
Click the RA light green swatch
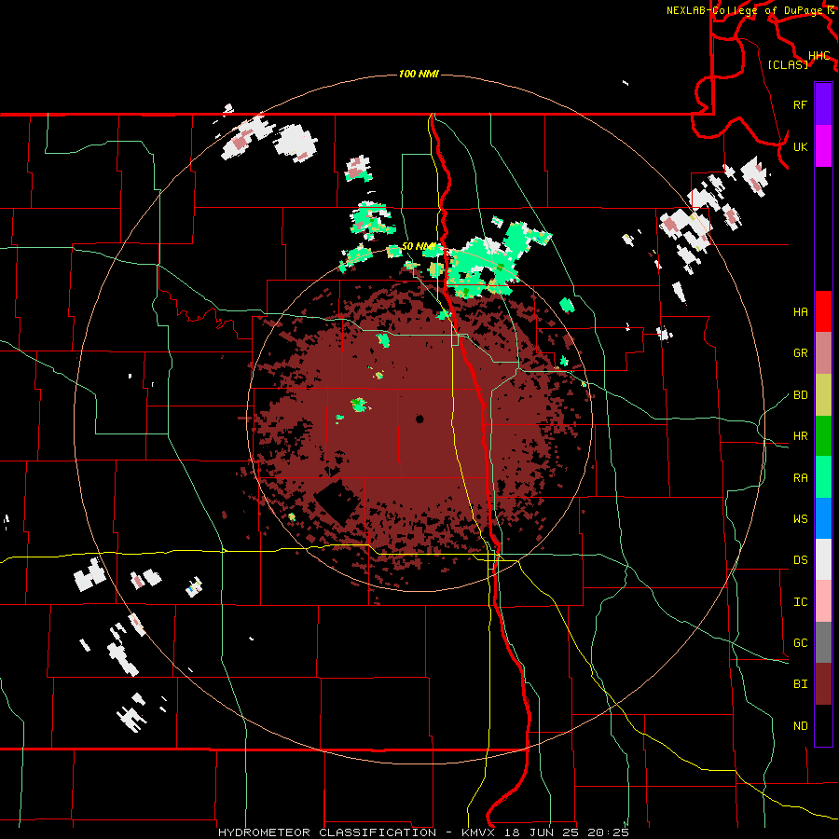(x=823, y=477)
